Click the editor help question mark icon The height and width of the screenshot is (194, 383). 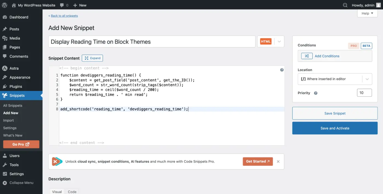[282, 70]
